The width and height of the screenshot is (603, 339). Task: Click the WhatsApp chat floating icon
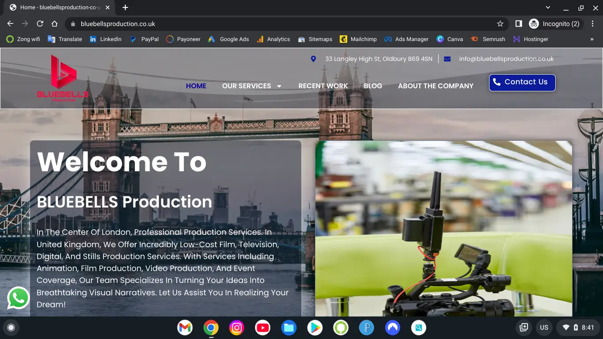(x=18, y=298)
